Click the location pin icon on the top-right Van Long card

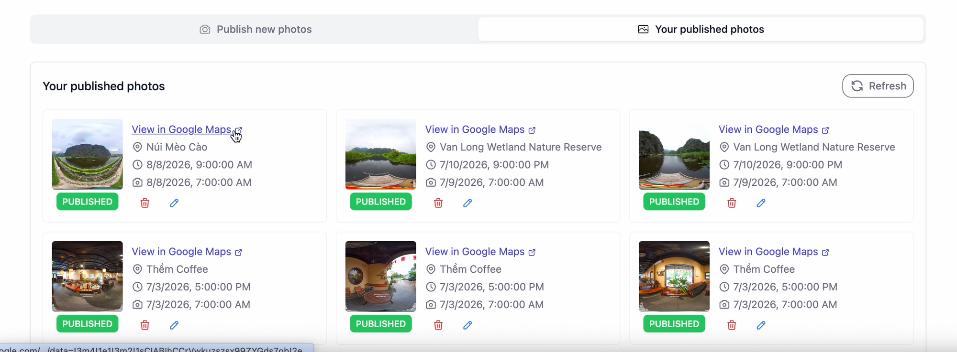[x=724, y=147]
